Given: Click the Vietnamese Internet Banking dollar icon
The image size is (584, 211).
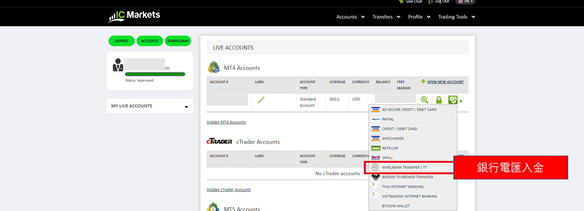Looking at the screenshot, I should point(374,195).
